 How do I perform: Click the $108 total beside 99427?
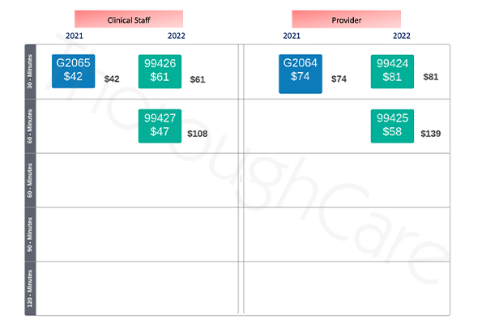198,134
